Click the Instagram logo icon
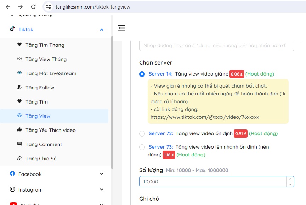Image resolution: width=306 pixels, height=205 pixels. 12,189
